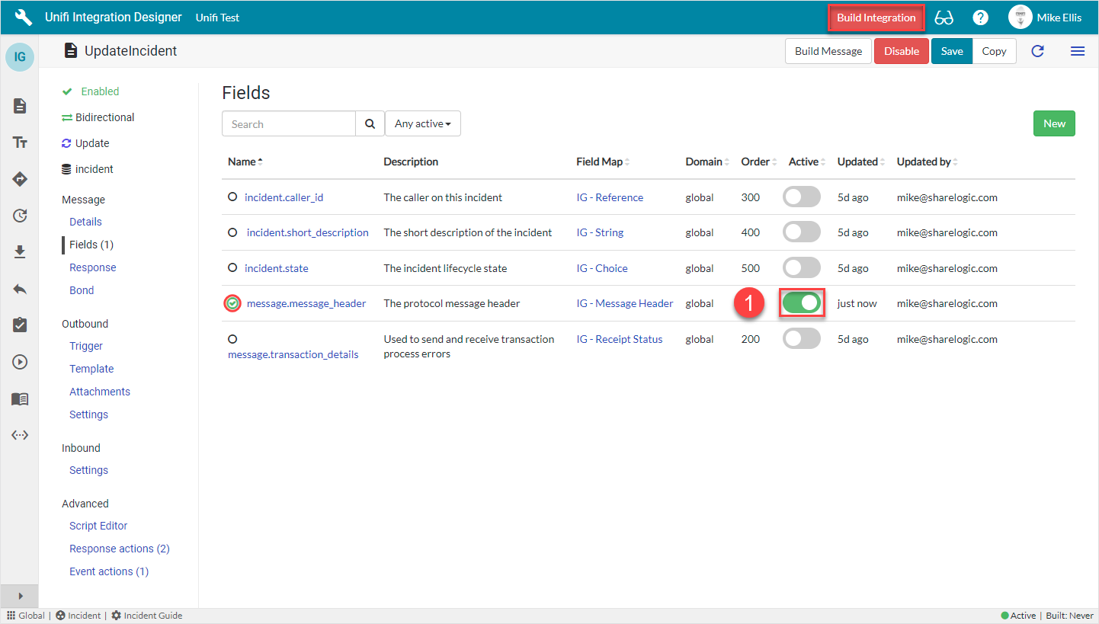Click the Build Integration button
This screenshot has width=1099, height=624.
click(x=876, y=18)
